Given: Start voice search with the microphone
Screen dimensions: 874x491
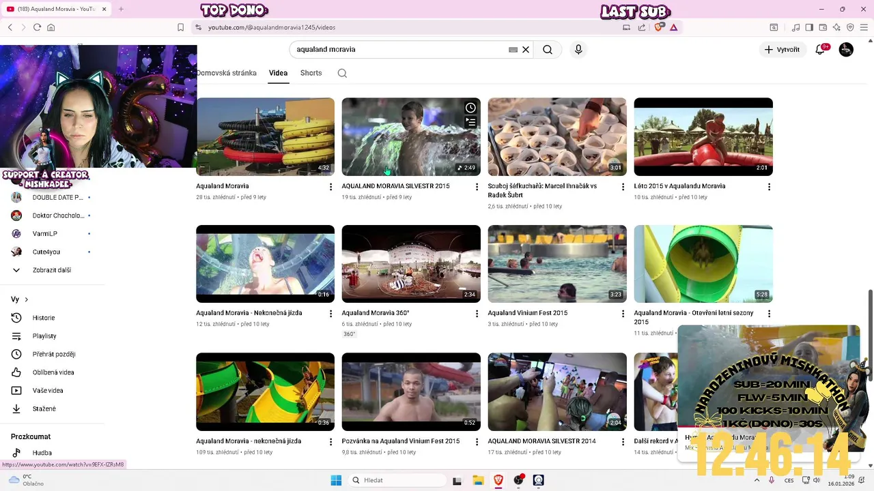Looking at the screenshot, I should coord(578,49).
